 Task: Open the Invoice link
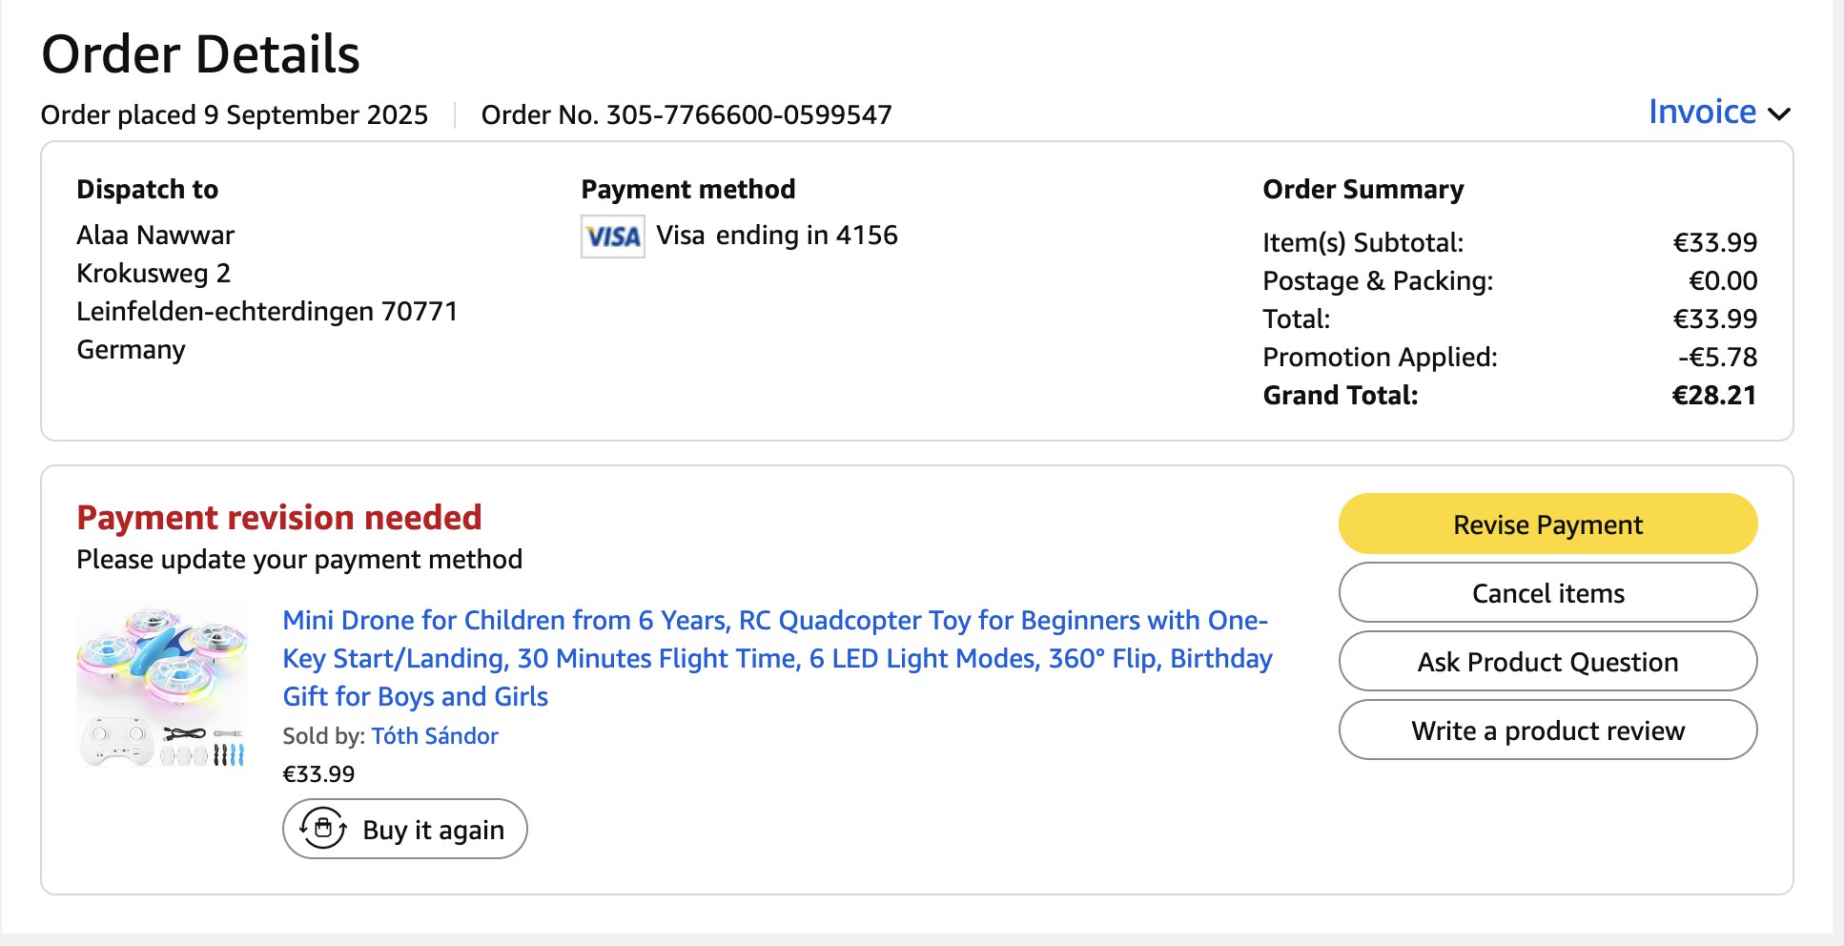pos(1701,113)
